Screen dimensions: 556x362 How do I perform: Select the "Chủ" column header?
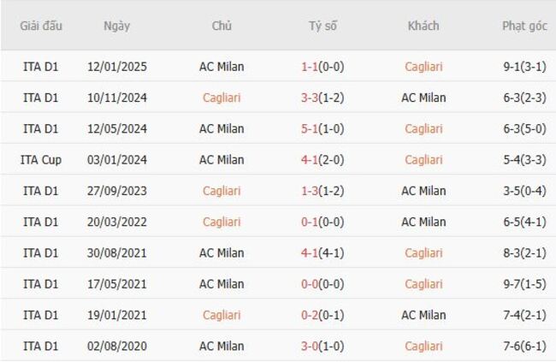point(222,26)
